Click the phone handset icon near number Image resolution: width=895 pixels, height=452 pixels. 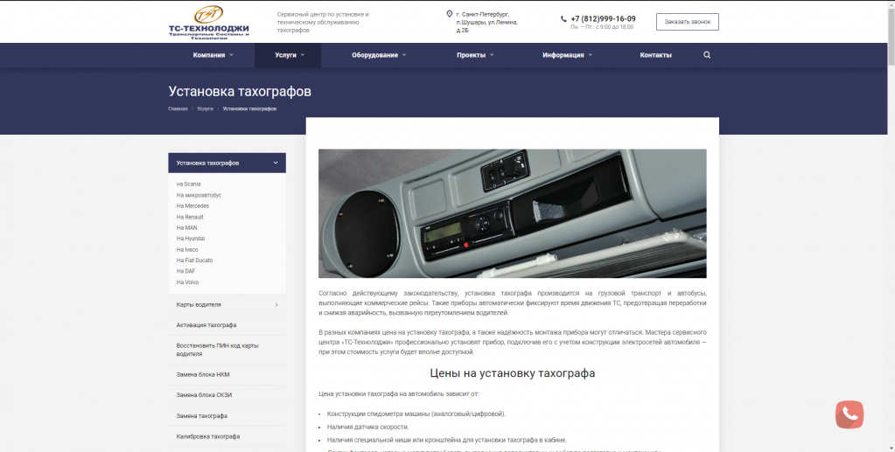(563, 19)
